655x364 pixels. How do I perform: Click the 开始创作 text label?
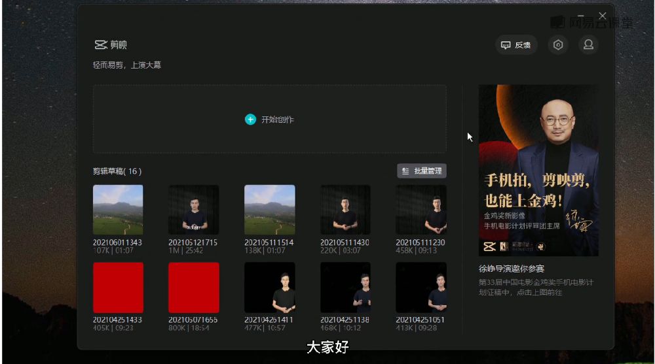(x=277, y=120)
